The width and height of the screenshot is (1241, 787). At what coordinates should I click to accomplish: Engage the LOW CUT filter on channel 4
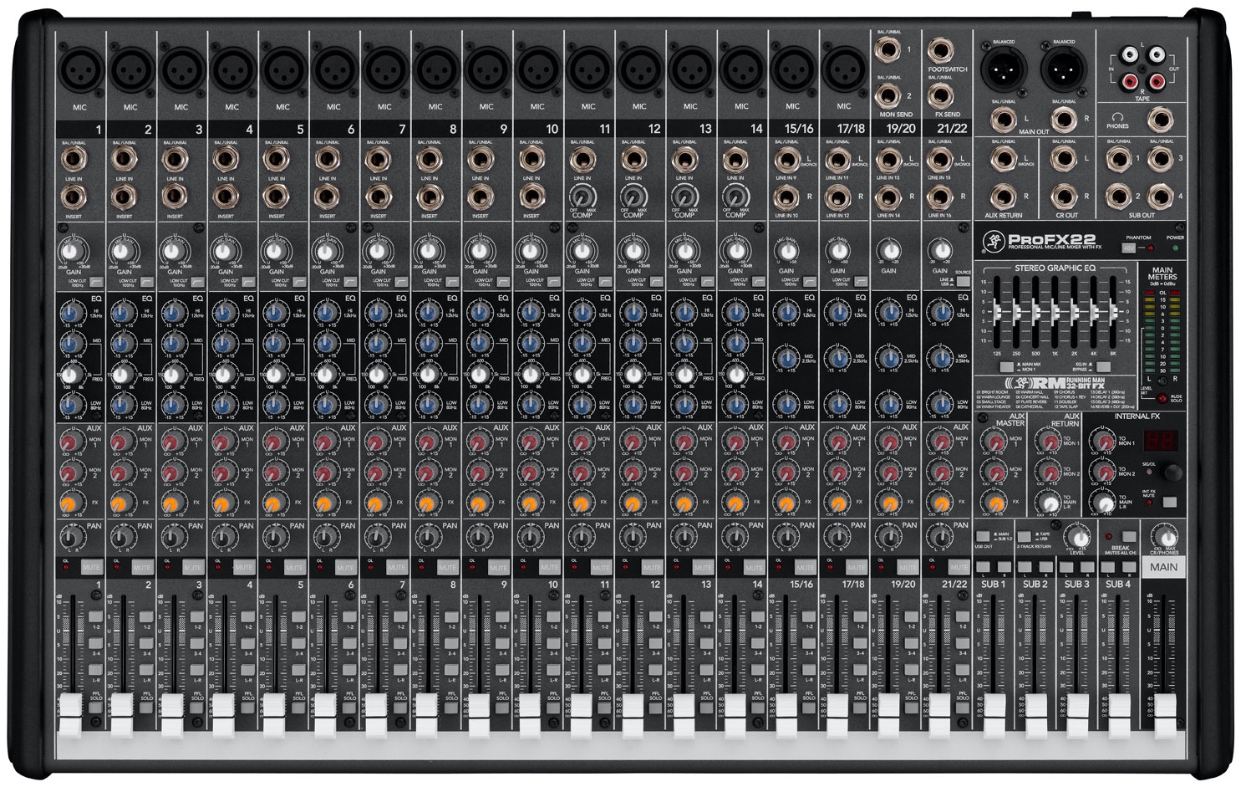(x=248, y=282)
